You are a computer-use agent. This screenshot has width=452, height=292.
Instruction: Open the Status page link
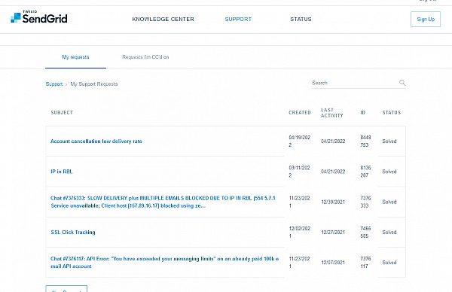301,20
